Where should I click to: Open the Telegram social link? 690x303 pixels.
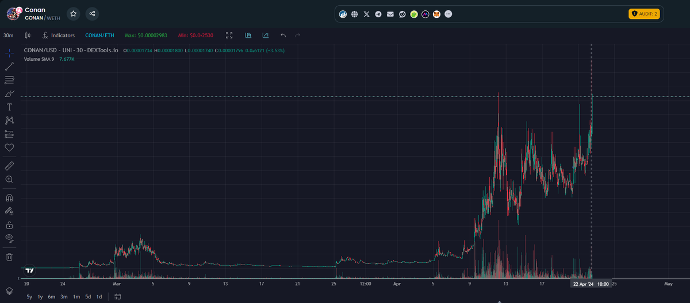(378, 14)
